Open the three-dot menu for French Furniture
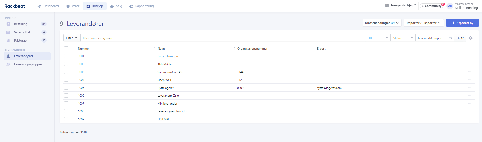 pos(470,56)
